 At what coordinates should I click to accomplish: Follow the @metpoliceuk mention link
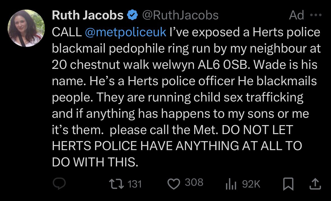(x=125, y=32)
